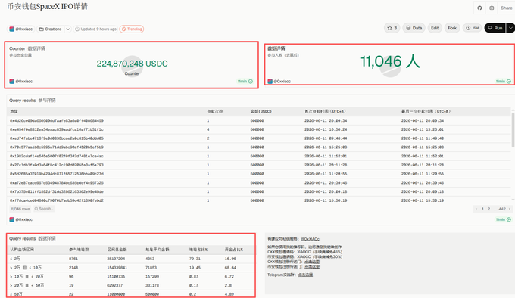Click the address table vertical scrollbar
Viewport: 515px width, 298px height.
click(x=513, y=129)
